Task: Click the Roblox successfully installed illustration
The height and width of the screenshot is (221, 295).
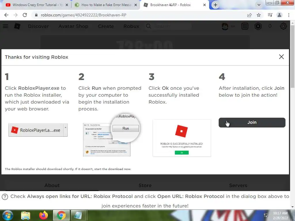Action: [x=182, y=138]
